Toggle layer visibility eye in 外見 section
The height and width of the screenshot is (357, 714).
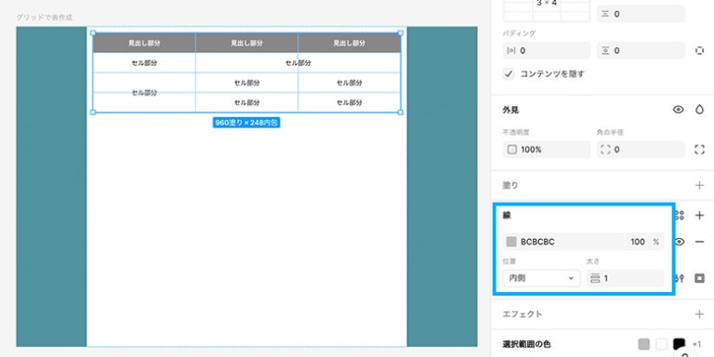679,110
